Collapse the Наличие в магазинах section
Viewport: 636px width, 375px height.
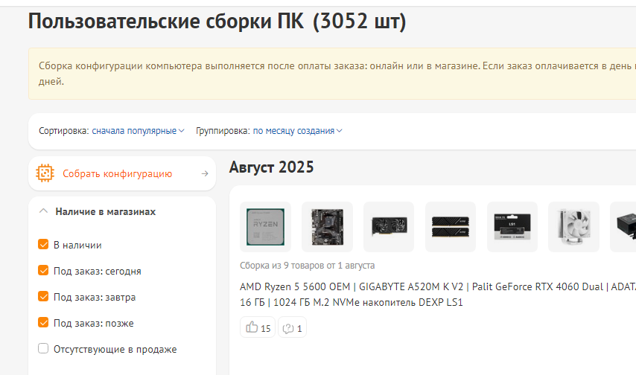(43, 211)
